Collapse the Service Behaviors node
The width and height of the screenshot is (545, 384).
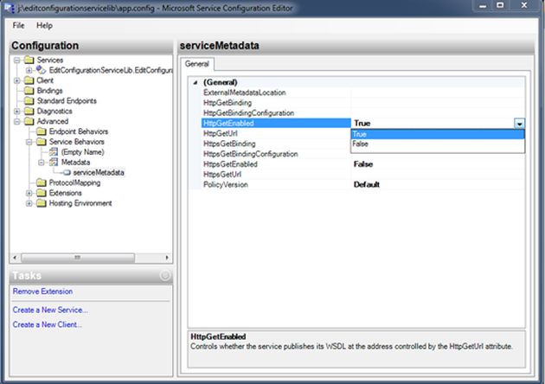click(29, 142)
